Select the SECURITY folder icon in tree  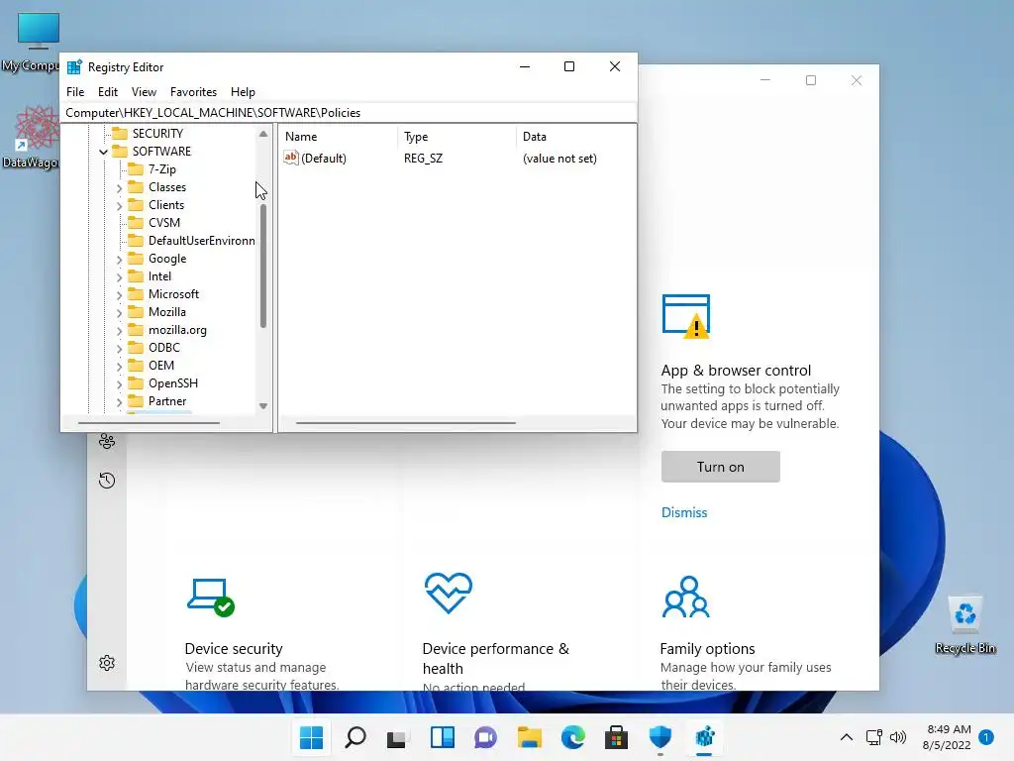120,134
